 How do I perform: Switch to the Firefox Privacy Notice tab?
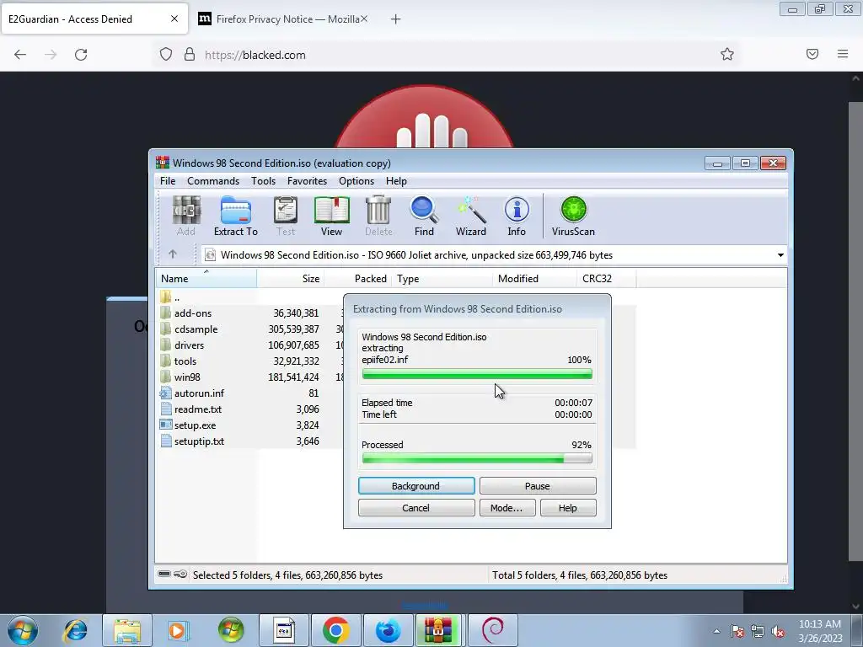coord(282,19)
